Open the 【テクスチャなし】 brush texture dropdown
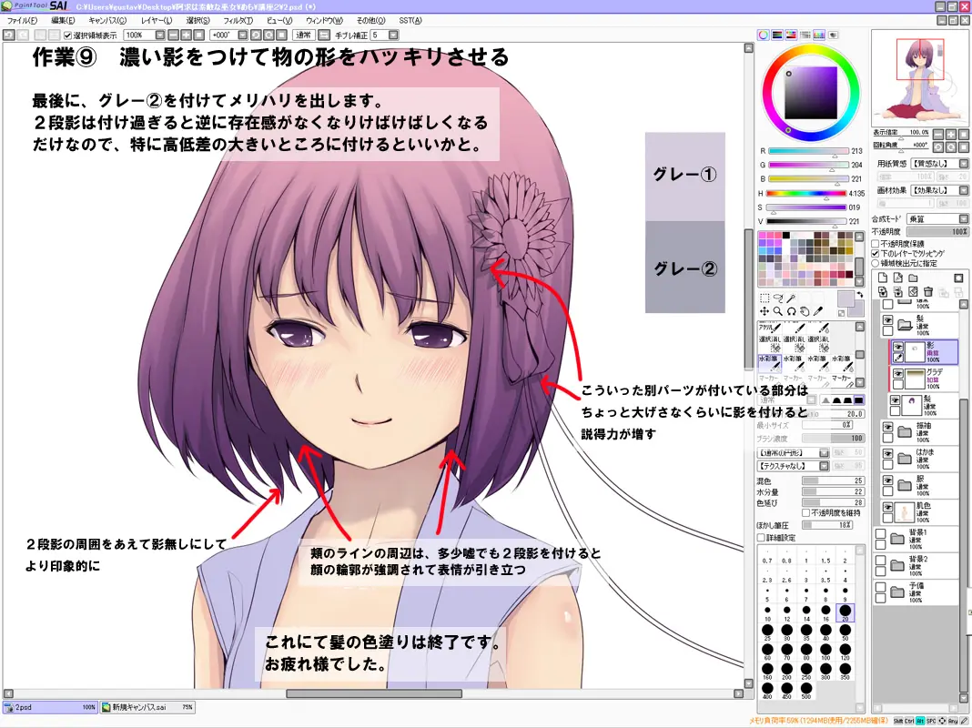The width and height of the screenshot is (972, 728). 793,466
